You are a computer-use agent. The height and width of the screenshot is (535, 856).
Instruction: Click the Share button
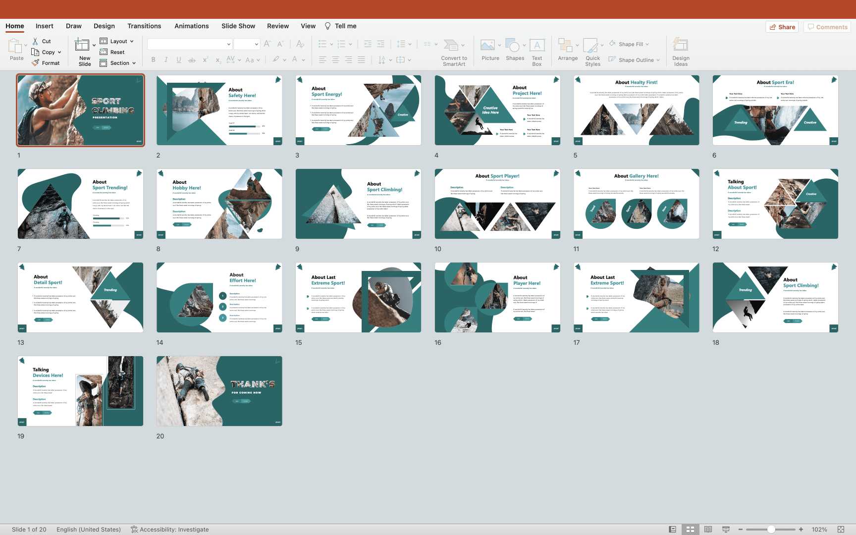click(x=782, y=27)
